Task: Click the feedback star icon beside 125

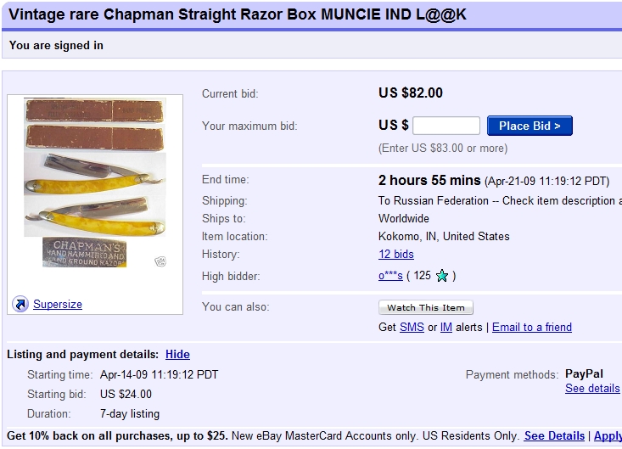Action: [x=442, y=276]
